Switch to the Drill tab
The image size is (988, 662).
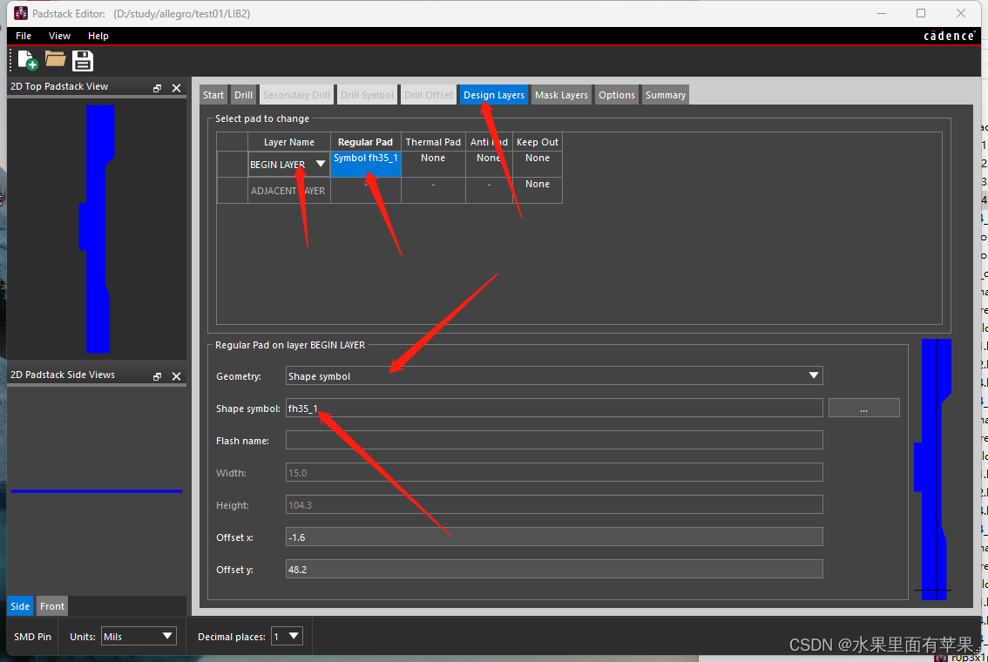click(x=244, y=95)
